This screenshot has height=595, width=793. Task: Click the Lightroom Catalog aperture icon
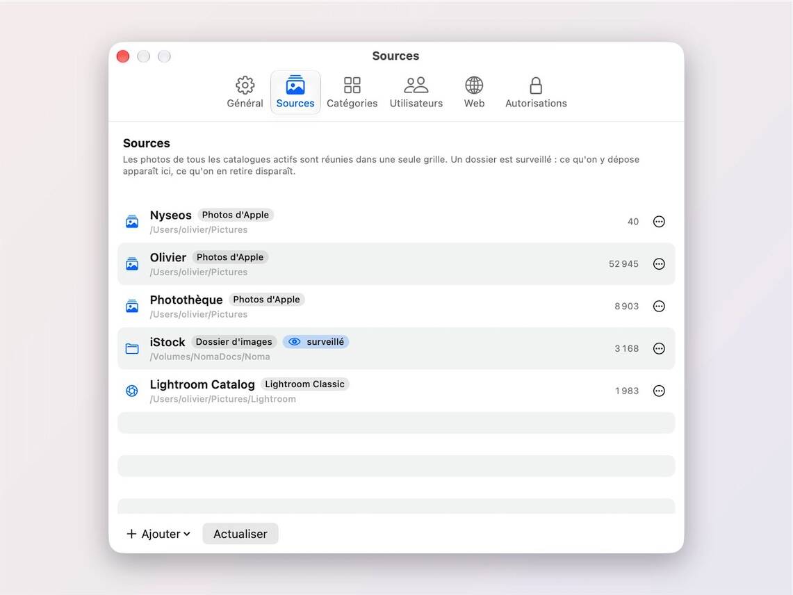tap(132, 391)
